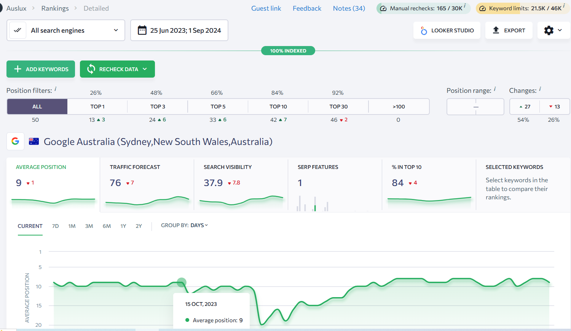Screen dimensions: 571x331
Task: Click the Manual rechecks usage bar
Action: coord(423,8)
